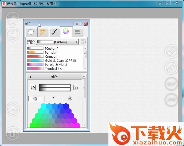This screenshot has width=184, height=146.
Task: Click the panel splitter grip handle
Action: pyautogui.click(x=56, y=72)
